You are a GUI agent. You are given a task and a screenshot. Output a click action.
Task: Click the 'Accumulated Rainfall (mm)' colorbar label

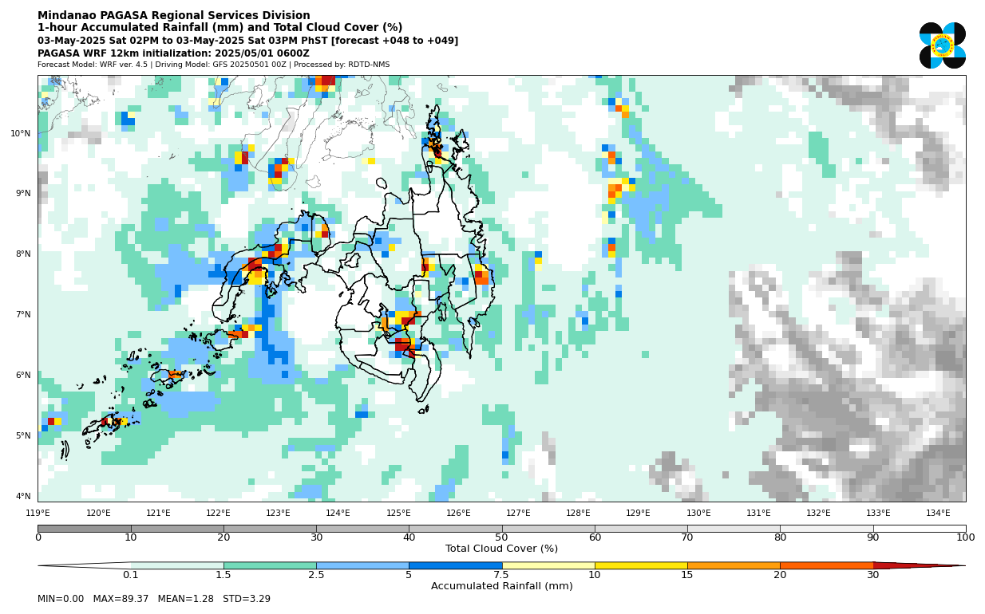(501, 586)
